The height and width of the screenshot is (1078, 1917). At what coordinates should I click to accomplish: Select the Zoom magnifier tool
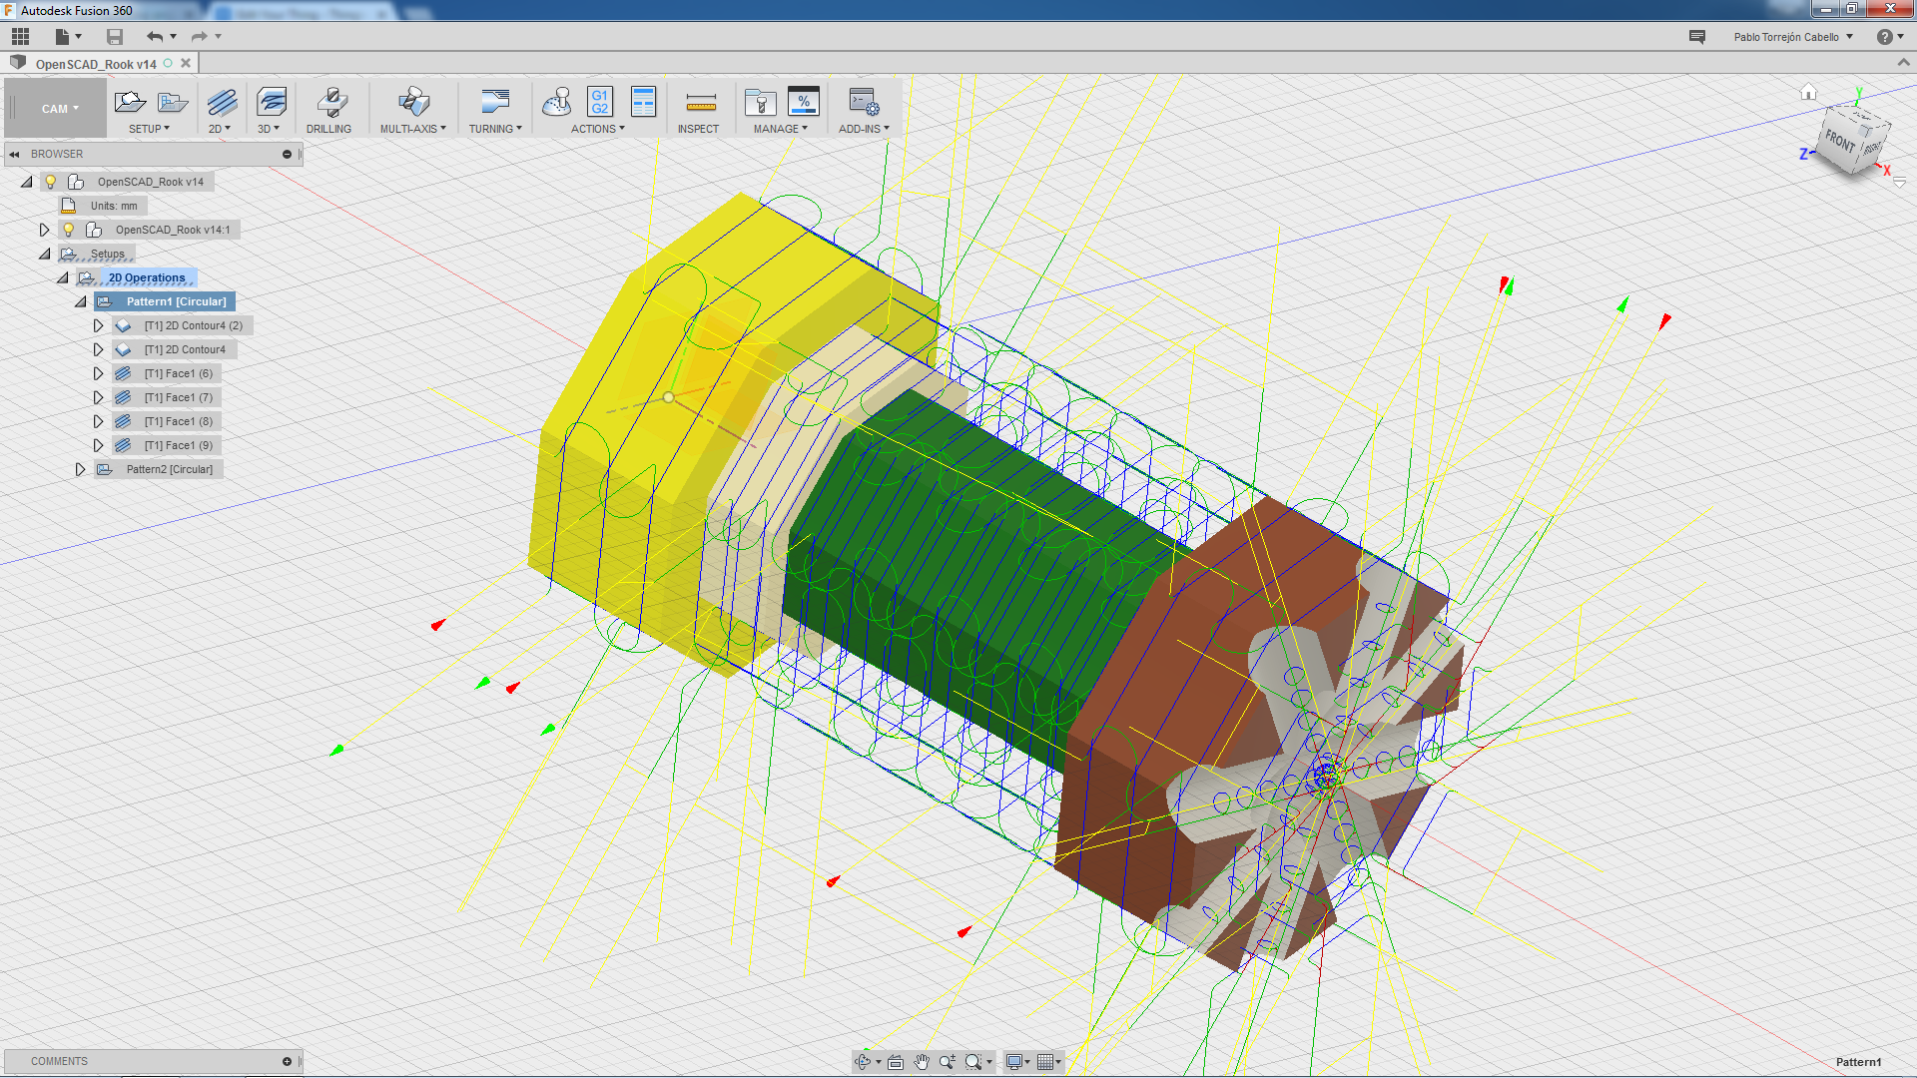tap(947, 1062)
